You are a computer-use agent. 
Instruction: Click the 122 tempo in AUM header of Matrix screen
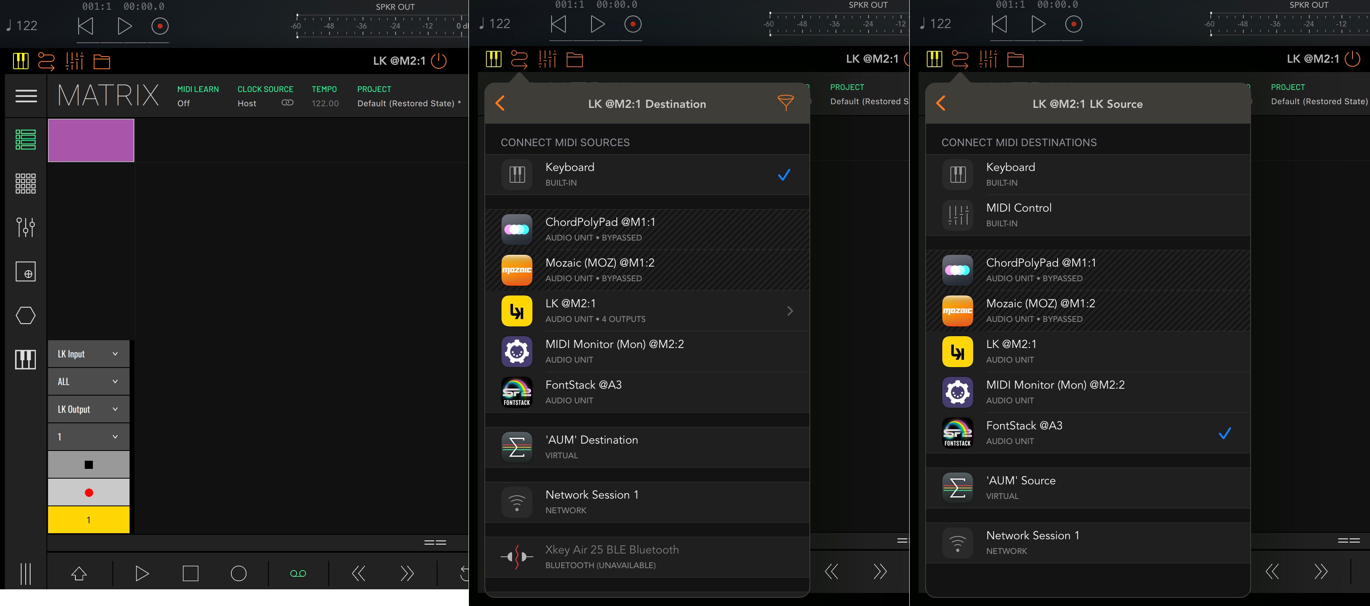[22, 26]
